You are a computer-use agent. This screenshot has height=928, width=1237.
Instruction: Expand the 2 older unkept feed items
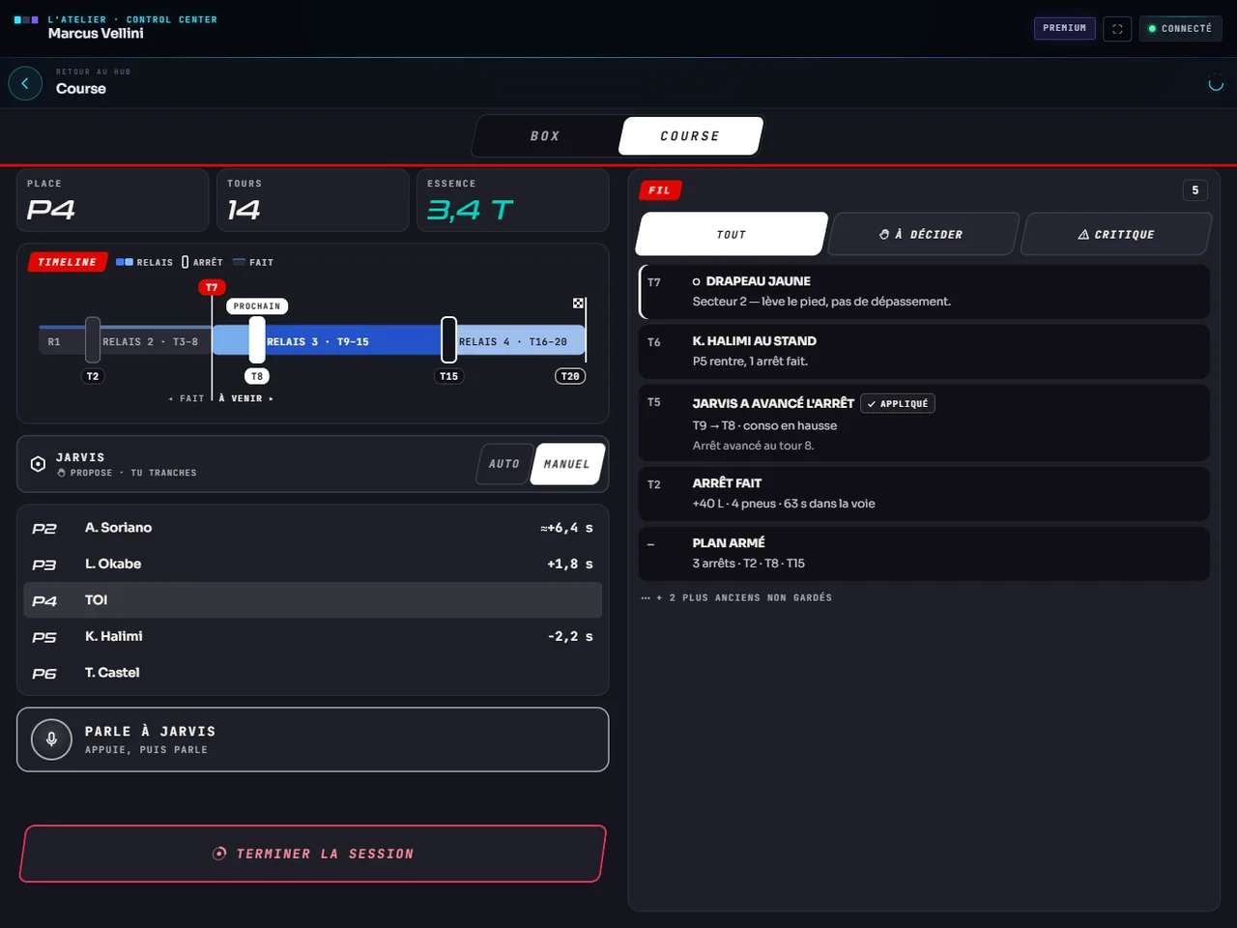(736, 597)
